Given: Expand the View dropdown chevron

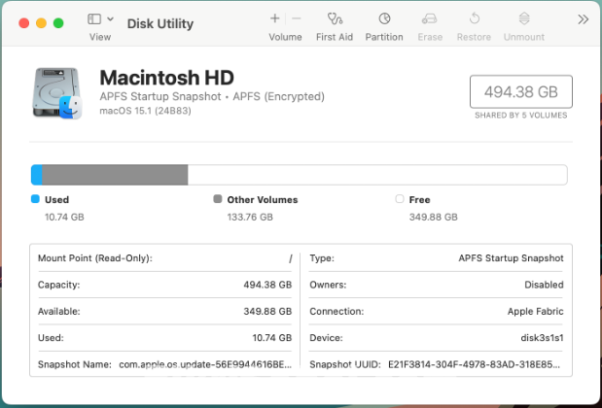Looking at the screenshot, I should click(110, 18).
